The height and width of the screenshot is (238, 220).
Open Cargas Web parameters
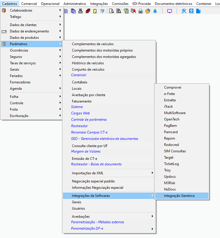(x=80, y=113)
